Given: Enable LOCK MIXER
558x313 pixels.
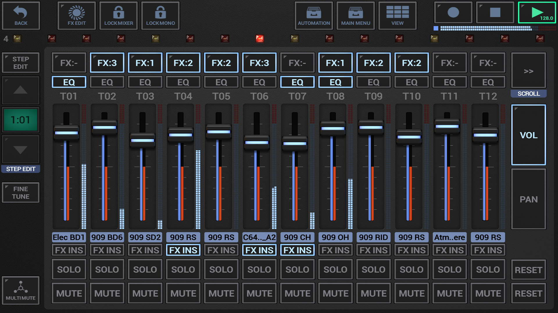Looking at the screenshot, I should tap(118, 16).
